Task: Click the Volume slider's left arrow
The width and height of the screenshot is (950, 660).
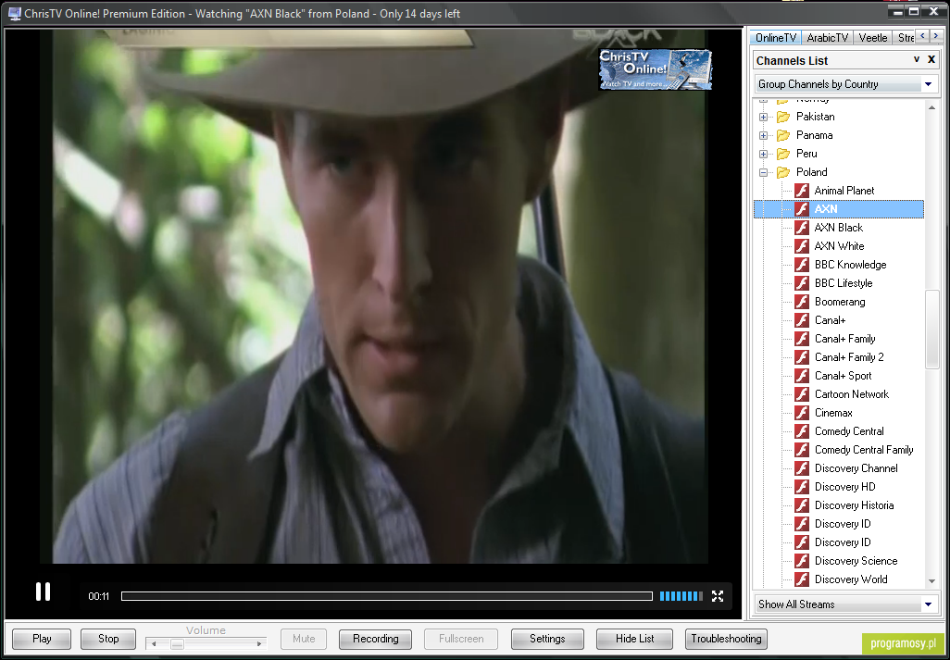Action: pos(154,644)
